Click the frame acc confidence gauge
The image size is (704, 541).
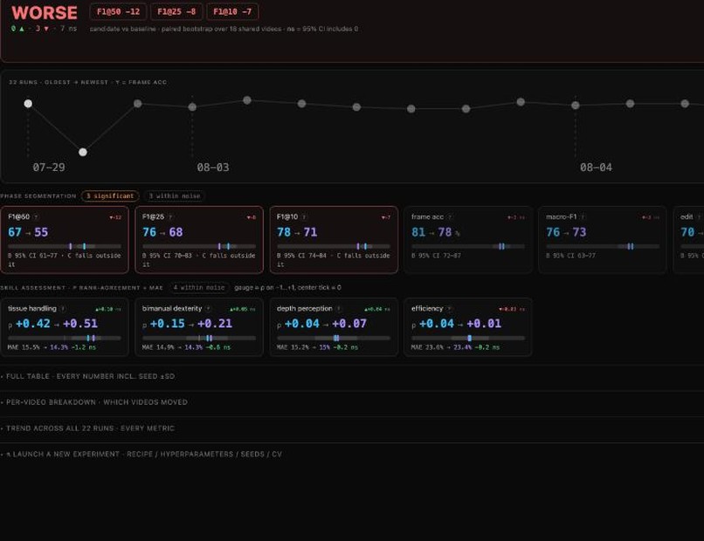(468, 246)
